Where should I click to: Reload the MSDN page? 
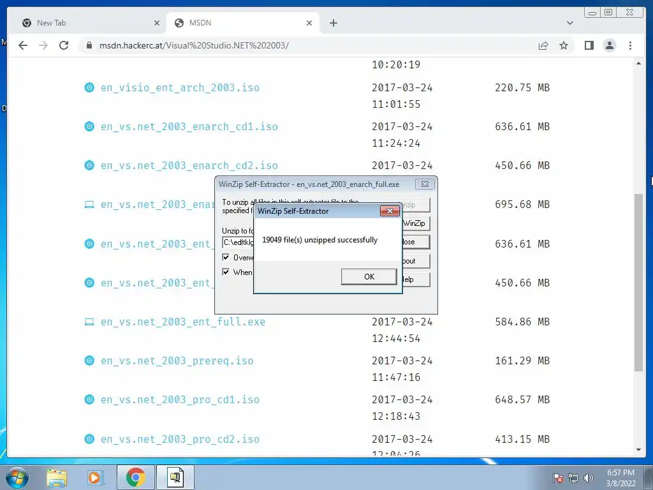pos(64,45)
